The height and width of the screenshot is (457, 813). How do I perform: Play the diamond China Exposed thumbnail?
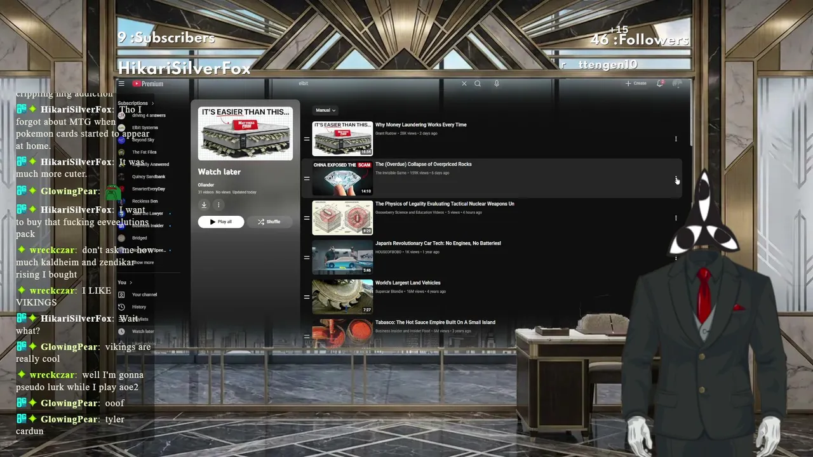342,178
